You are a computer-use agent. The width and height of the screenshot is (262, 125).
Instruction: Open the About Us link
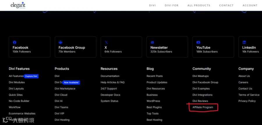point(244,76)
